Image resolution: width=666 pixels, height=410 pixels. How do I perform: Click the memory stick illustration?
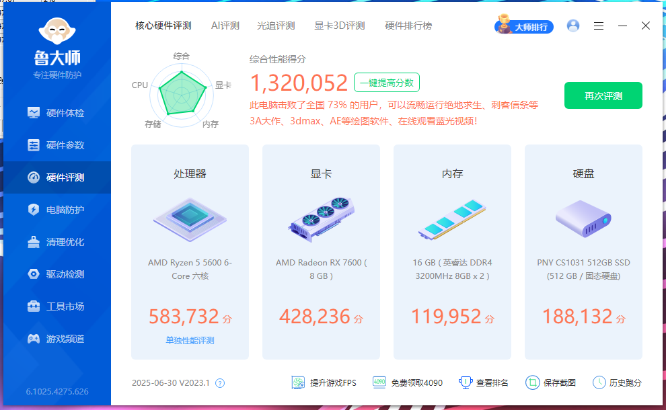452,219
